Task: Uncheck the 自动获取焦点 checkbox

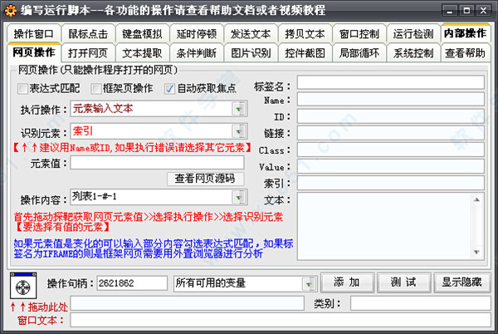Action: point(170,88)
